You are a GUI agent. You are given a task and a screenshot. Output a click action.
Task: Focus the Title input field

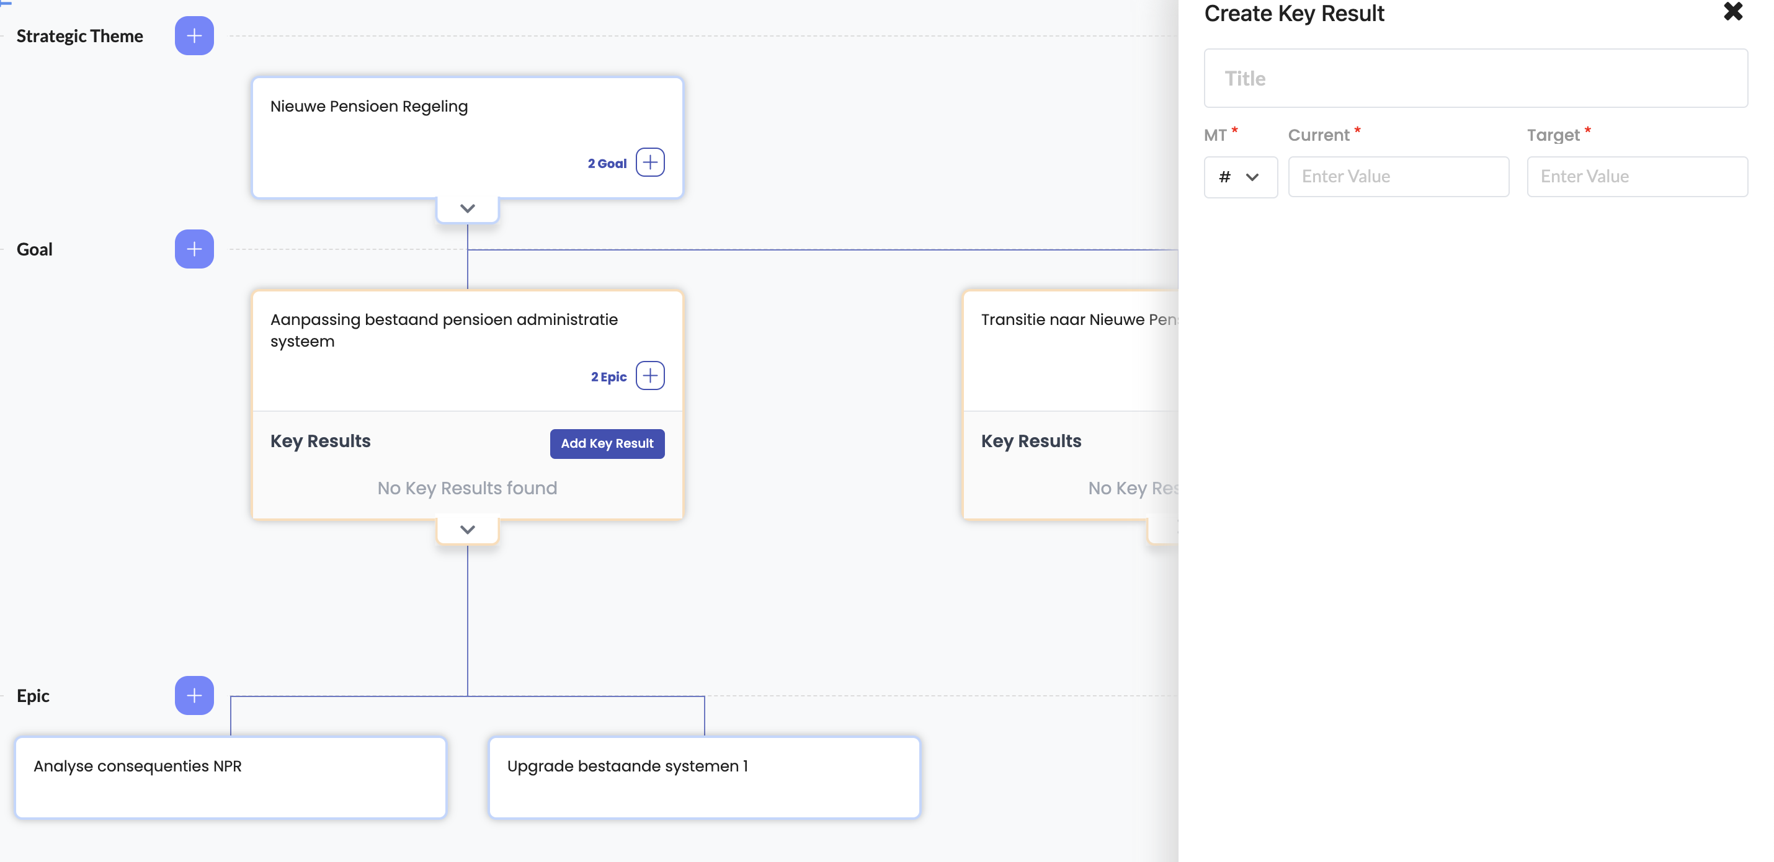pyautogui.click(x=1474, y=79)
